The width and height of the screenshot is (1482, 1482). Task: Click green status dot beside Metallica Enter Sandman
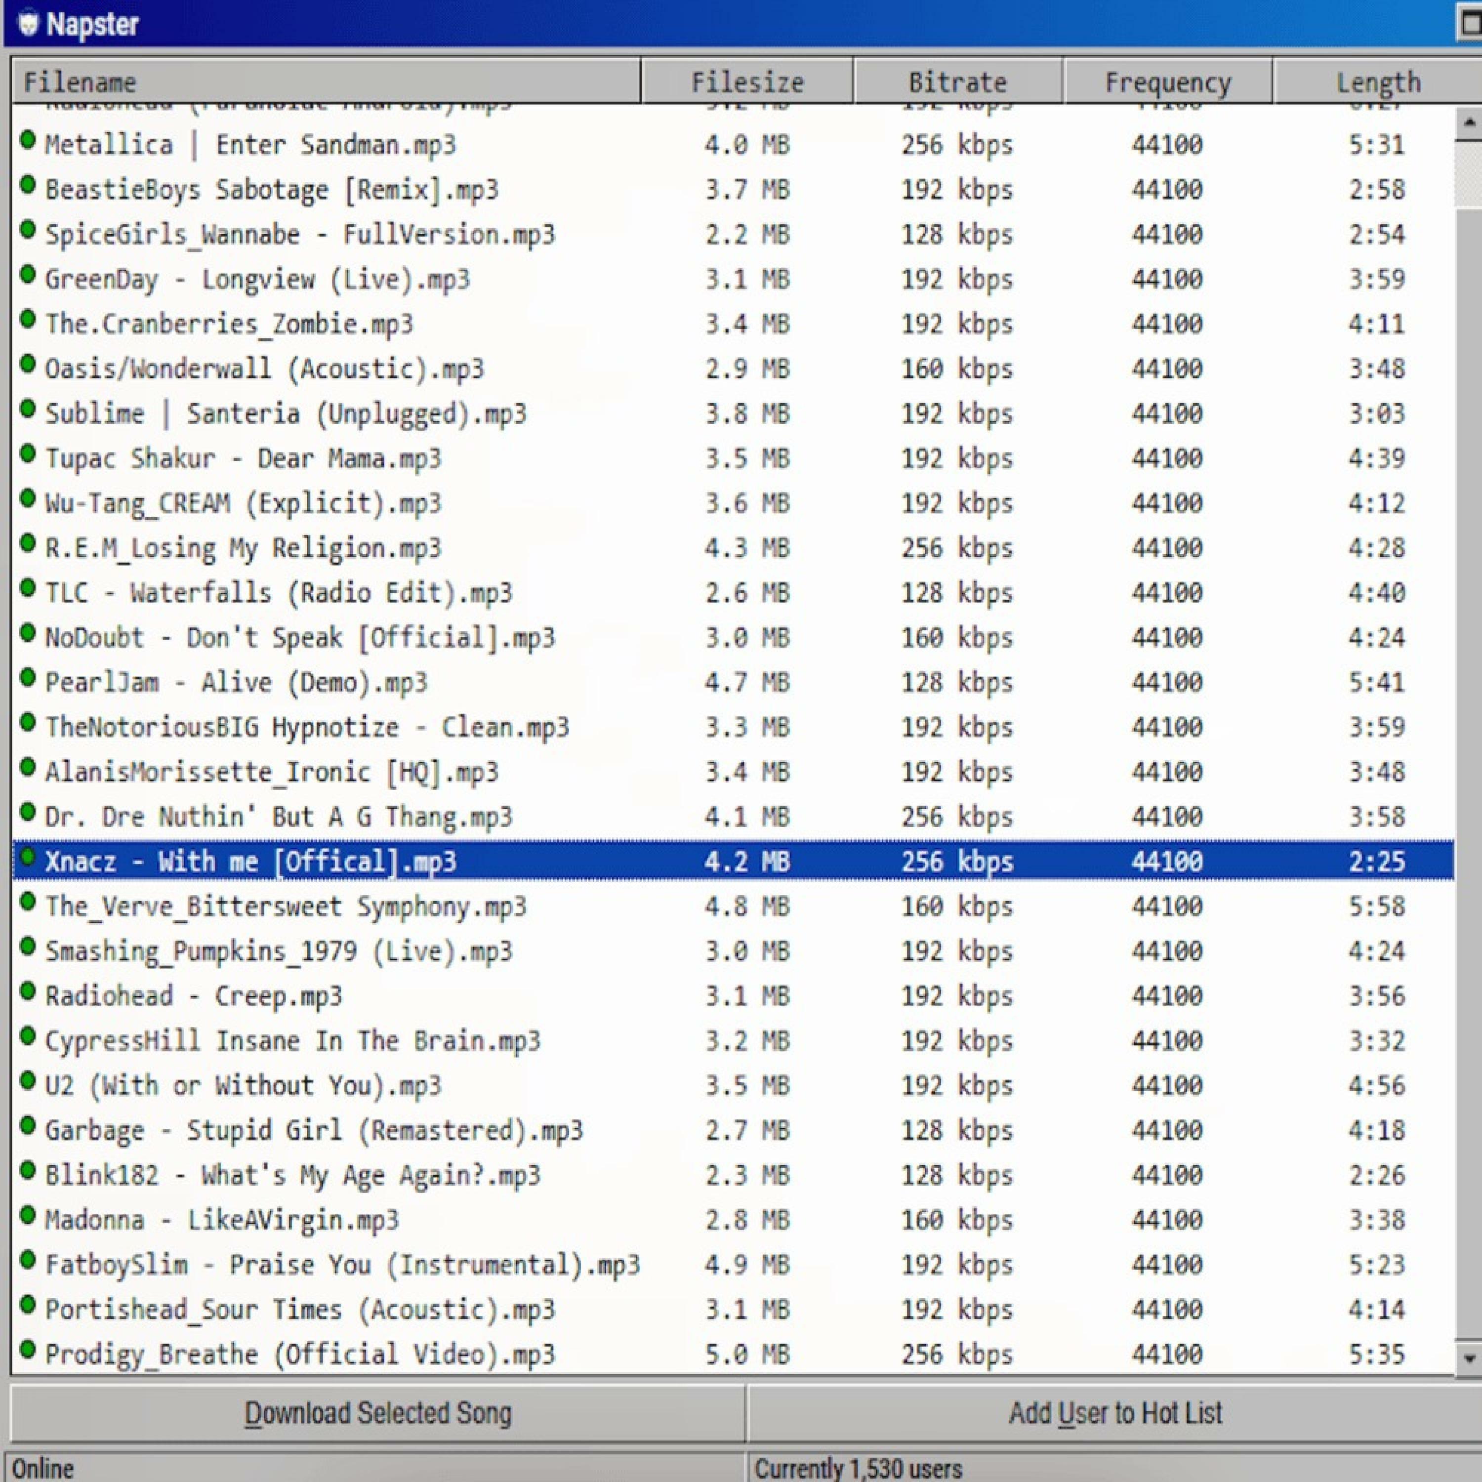click(28, 140)
